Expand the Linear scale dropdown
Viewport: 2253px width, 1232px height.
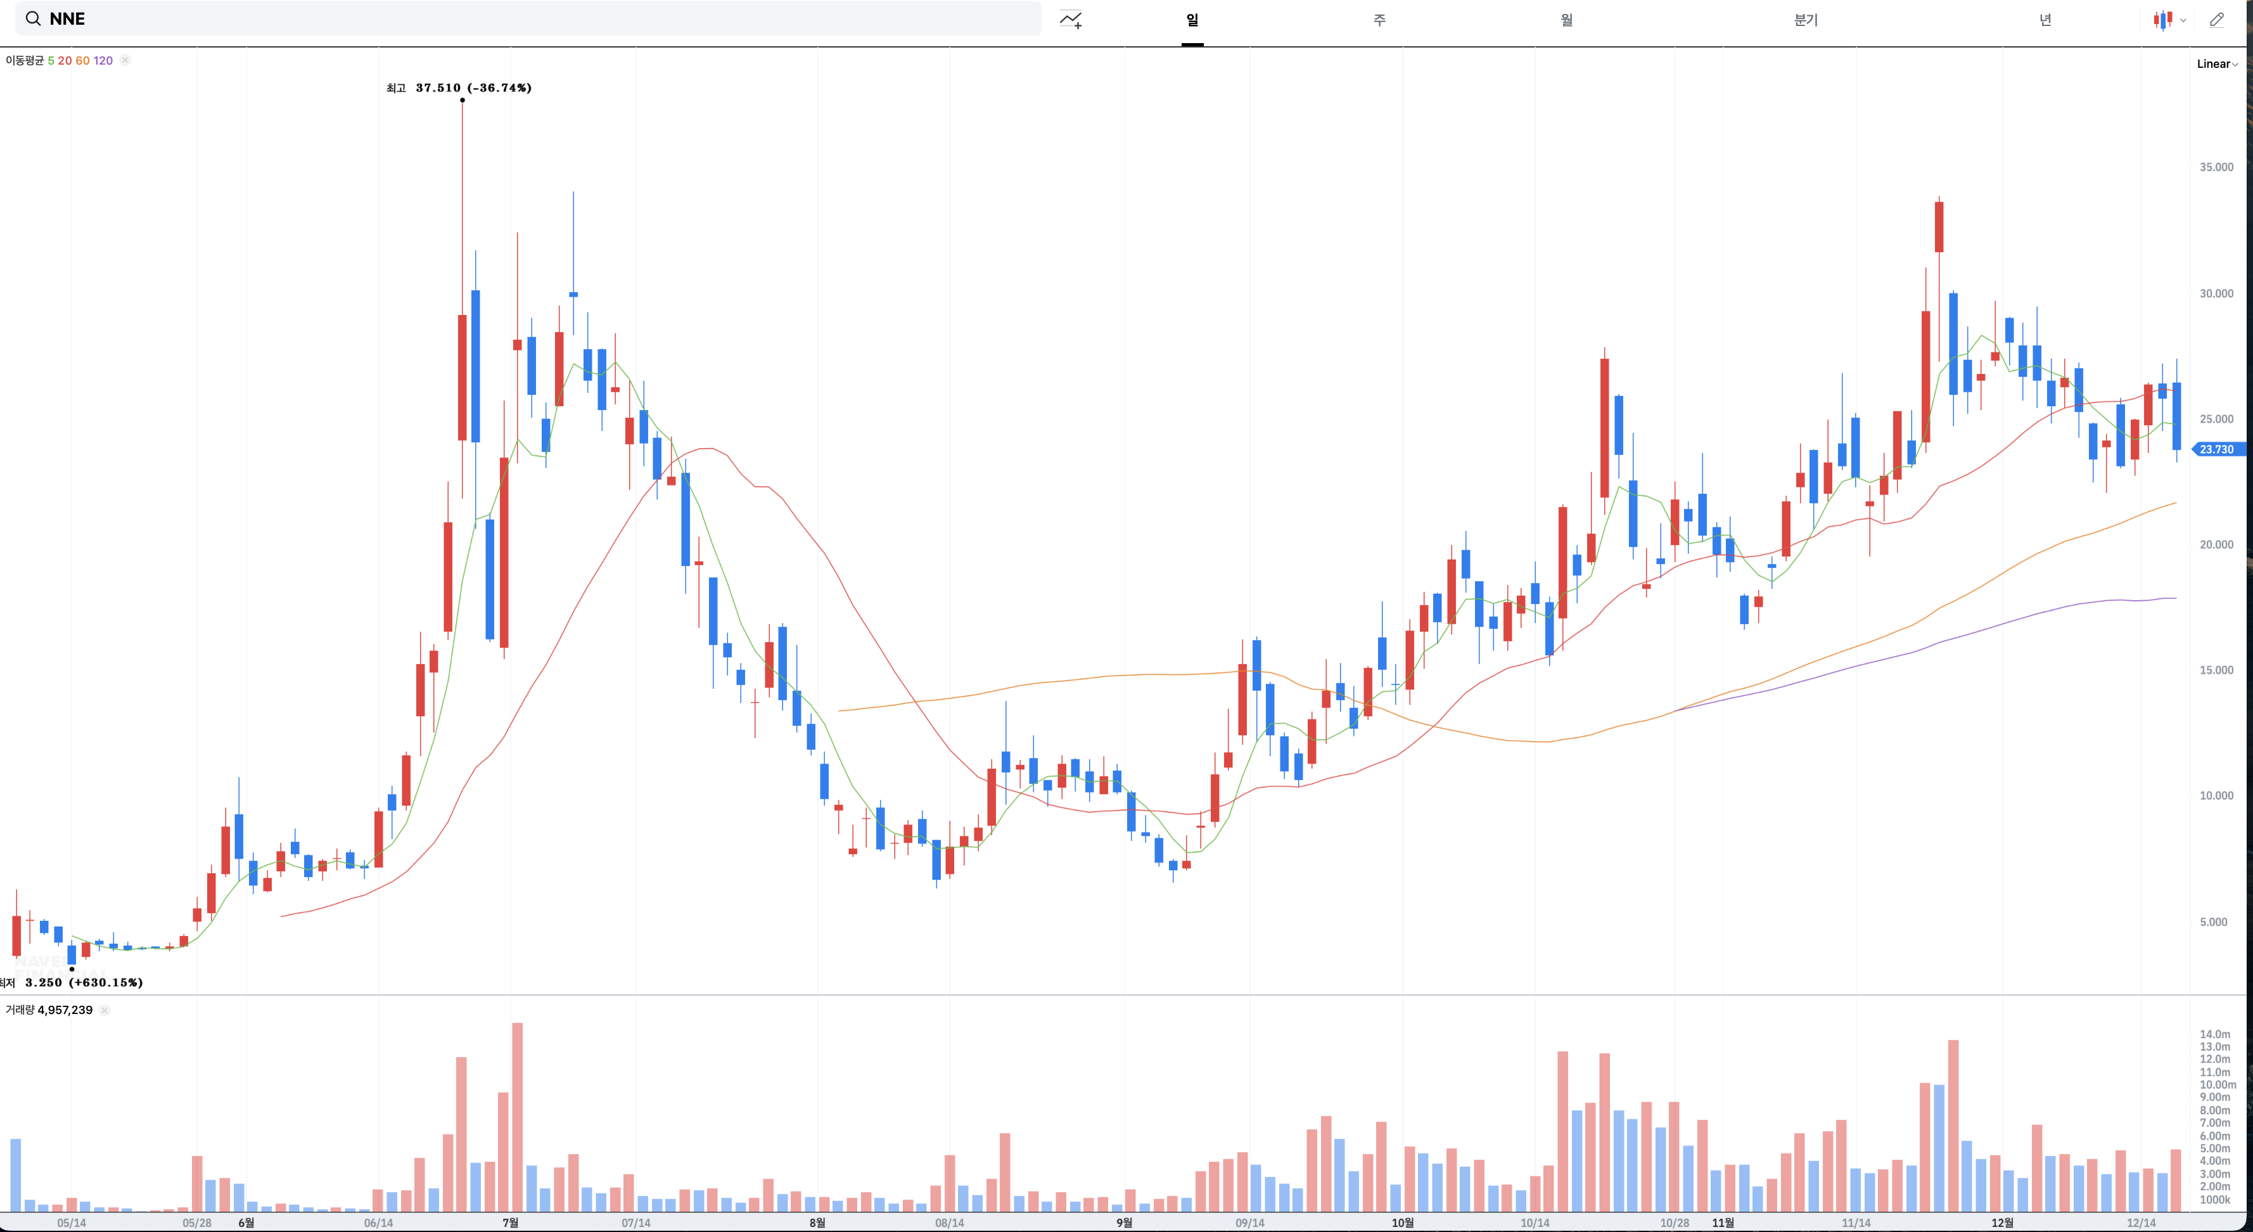click(2216, 64)
